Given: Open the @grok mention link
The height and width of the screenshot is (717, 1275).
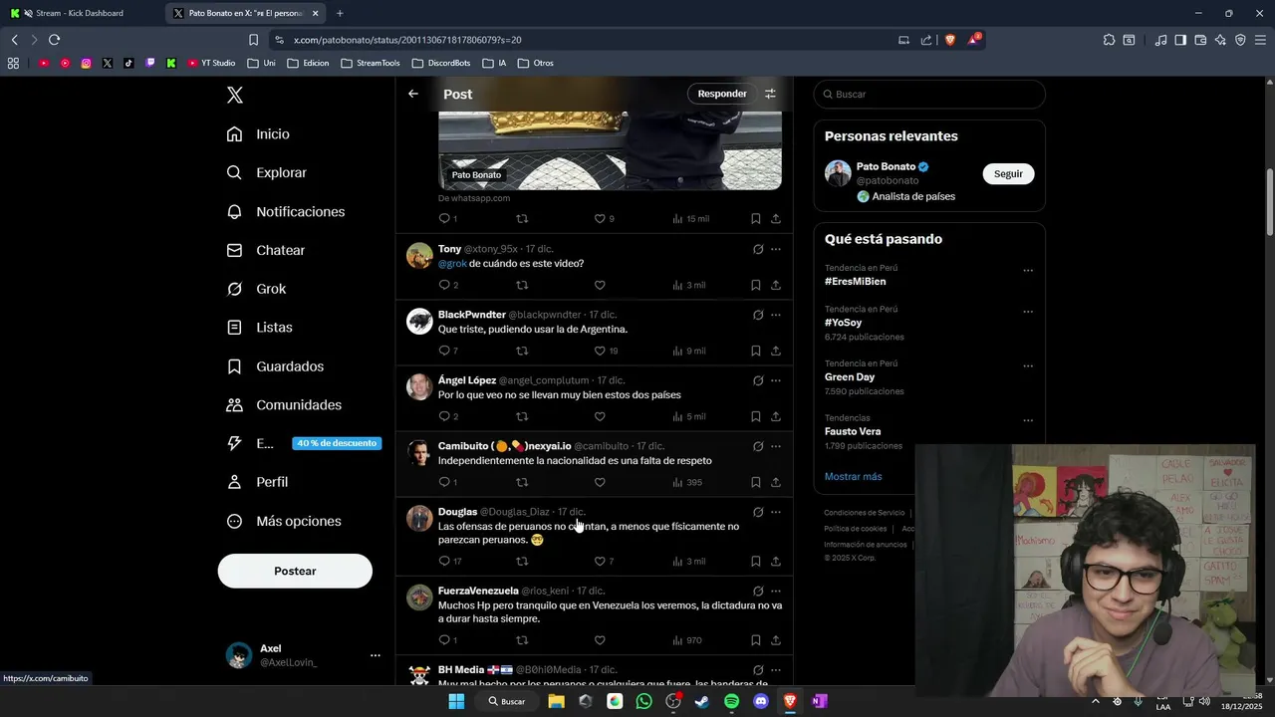Looking at the screenshot, I should pos(452,264).
